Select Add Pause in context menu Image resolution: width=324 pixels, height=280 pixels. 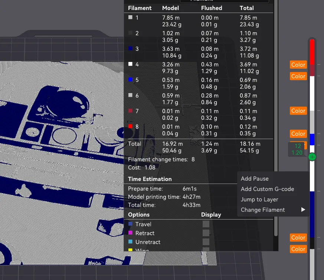(255, 179)
